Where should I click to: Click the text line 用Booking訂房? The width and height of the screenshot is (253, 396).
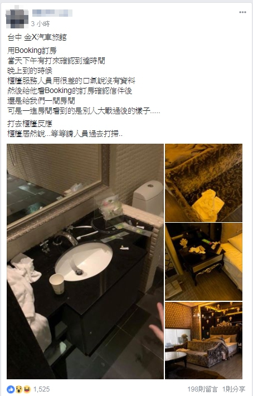tap(32, 51)
